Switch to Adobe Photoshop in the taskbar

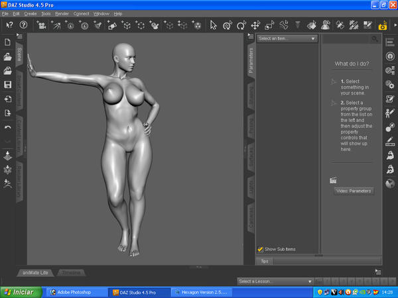click(x=74, y=291)
